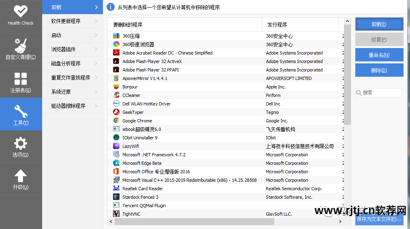This screenshot has height=229, width=410.
Task: Click the horizontal scrollbar left arrow
Action: [111, 221]
